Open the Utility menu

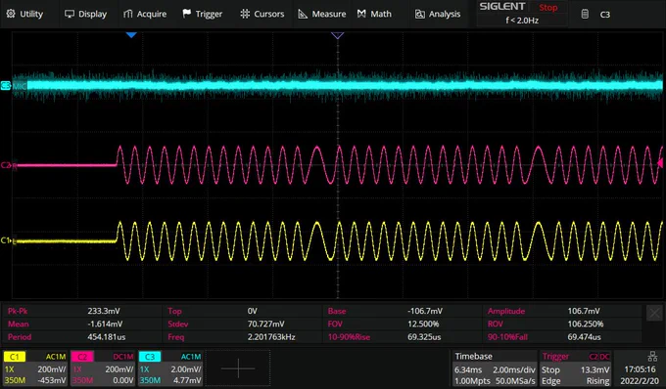click(x=24, y=14)
